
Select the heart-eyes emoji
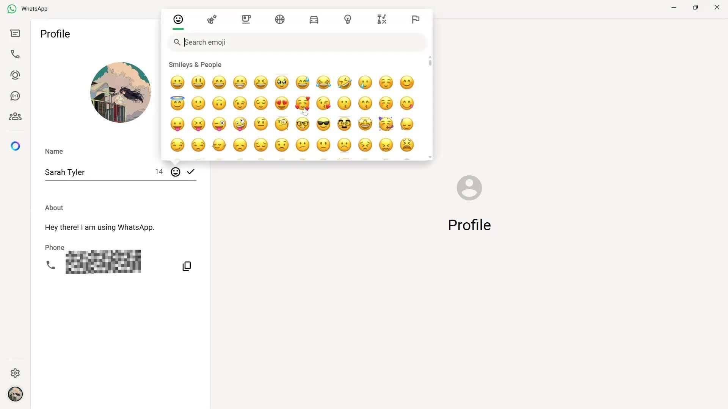click(282, 103)
